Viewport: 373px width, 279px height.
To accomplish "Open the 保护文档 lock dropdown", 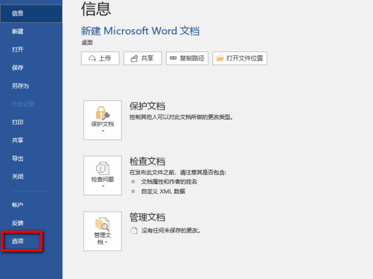I will point(103,120).
